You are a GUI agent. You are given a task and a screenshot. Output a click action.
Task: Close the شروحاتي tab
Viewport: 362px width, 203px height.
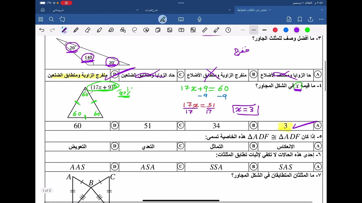coord(137,10)
